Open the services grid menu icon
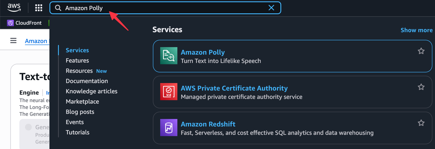Image resolution: width=435 pixels, height=149 pixels. (x=38, y=8)
